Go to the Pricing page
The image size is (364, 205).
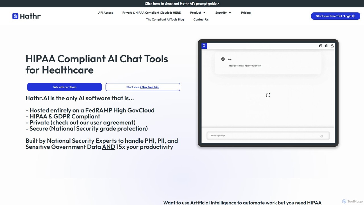(x=246, y=13)
